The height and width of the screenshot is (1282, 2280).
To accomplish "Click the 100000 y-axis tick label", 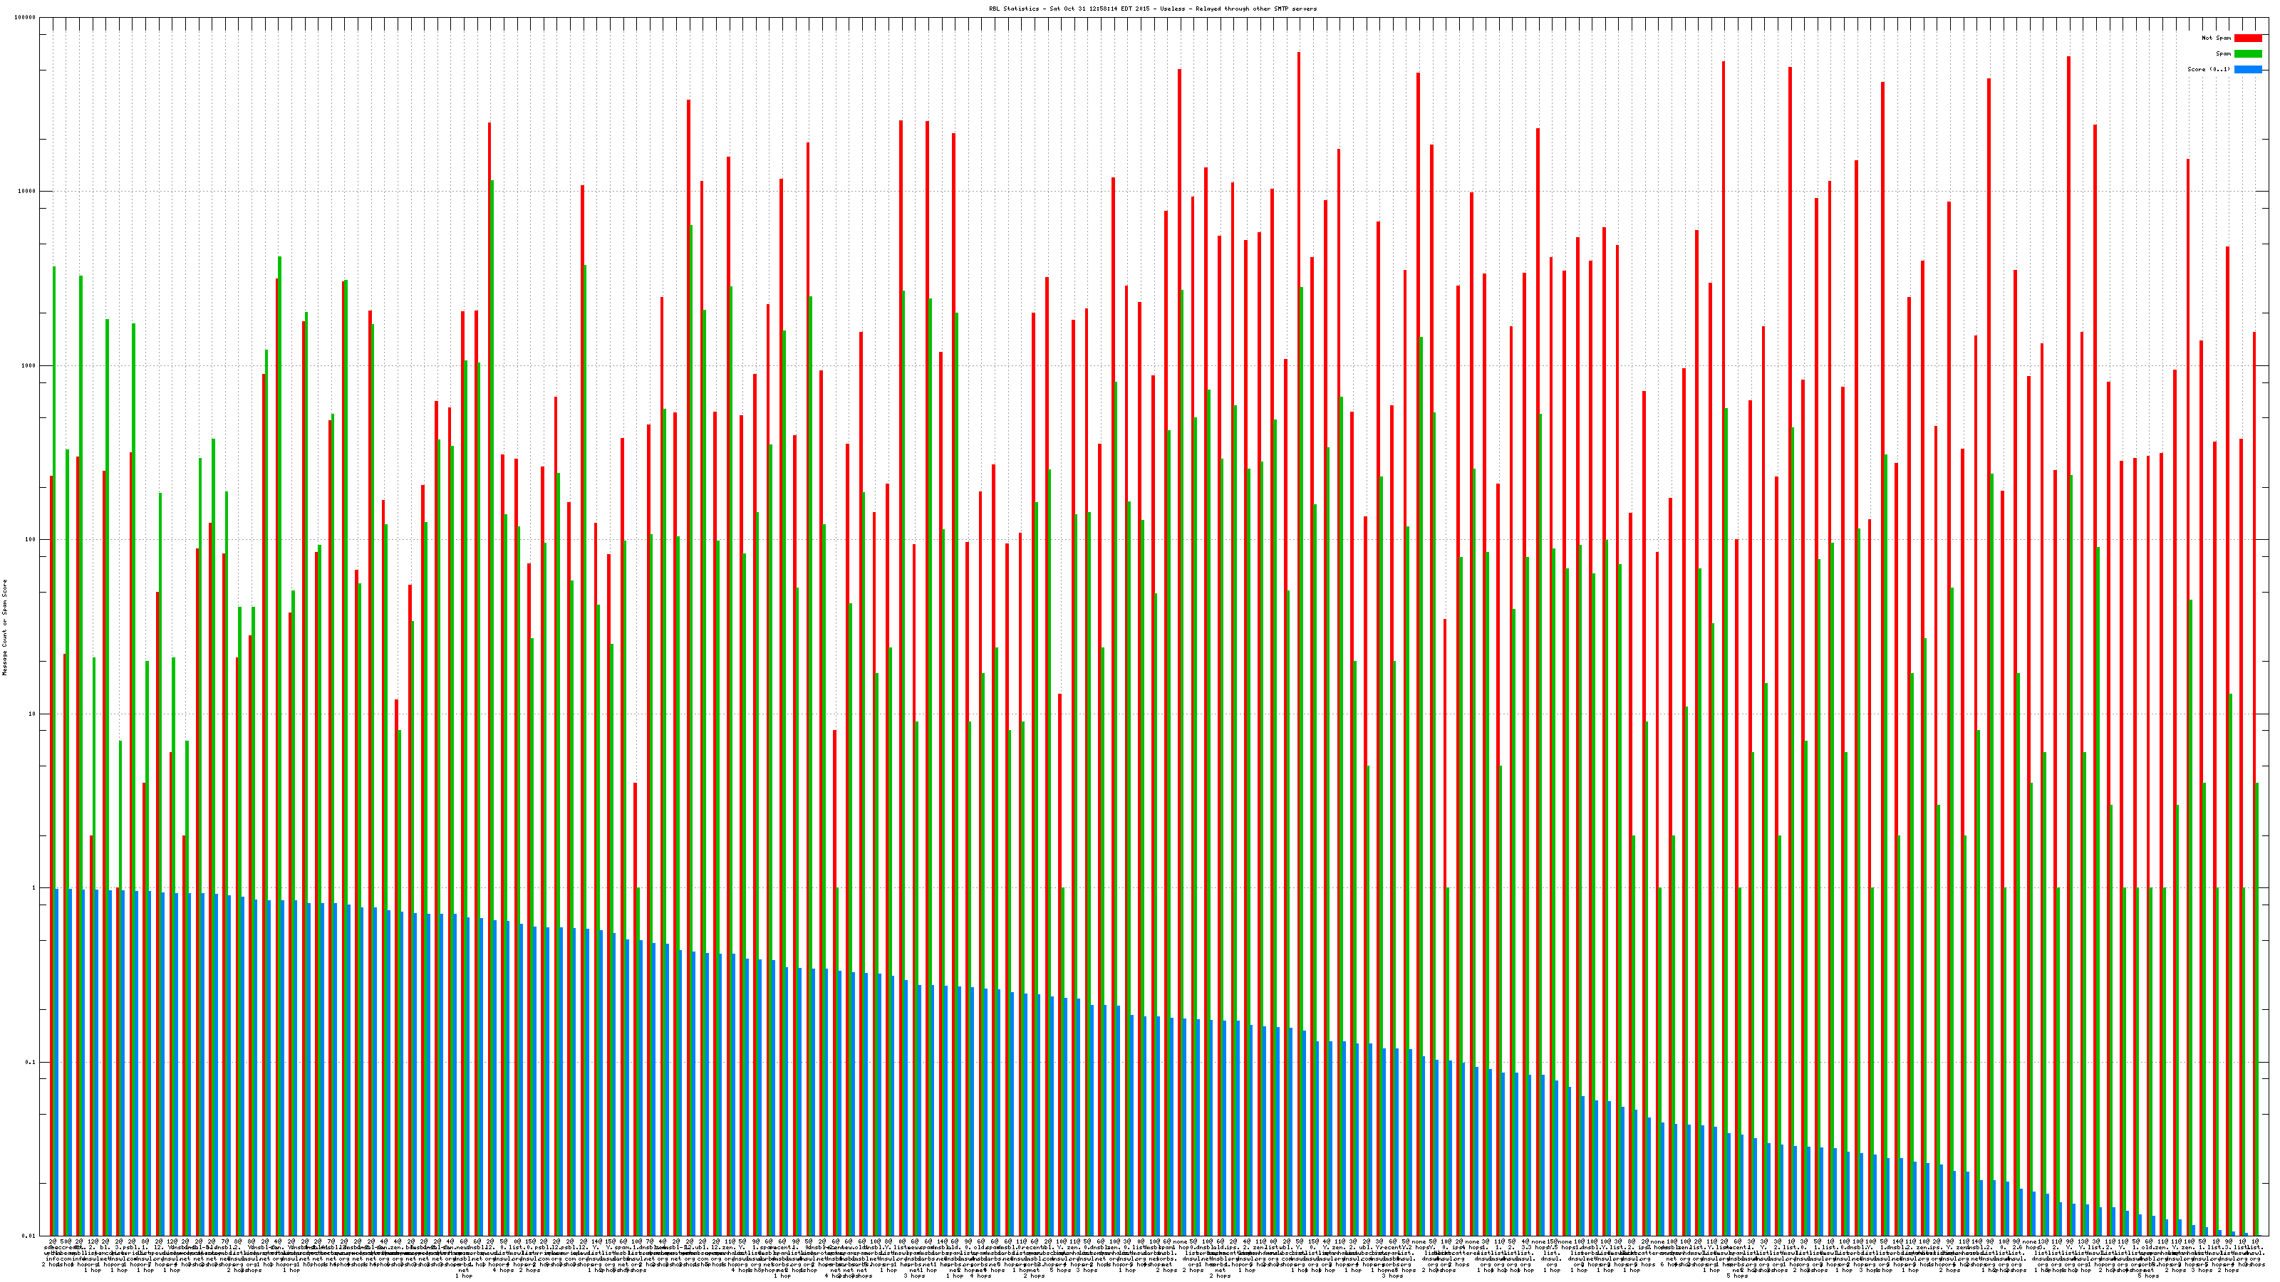I will [26, 18].
